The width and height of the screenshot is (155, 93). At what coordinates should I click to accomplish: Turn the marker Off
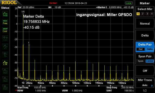point(145,71)
